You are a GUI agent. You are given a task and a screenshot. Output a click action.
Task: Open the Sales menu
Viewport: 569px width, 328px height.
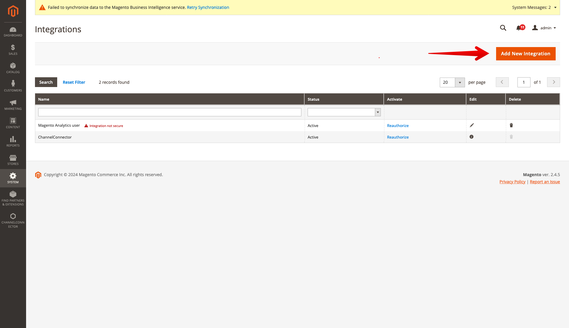pyautogui.click(x=13, y=50)
